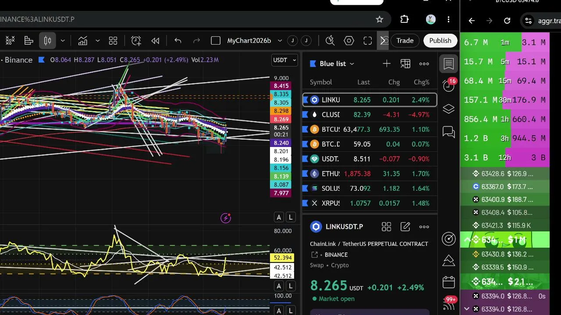Go back in the aggr.trade window

coord(472,21)
